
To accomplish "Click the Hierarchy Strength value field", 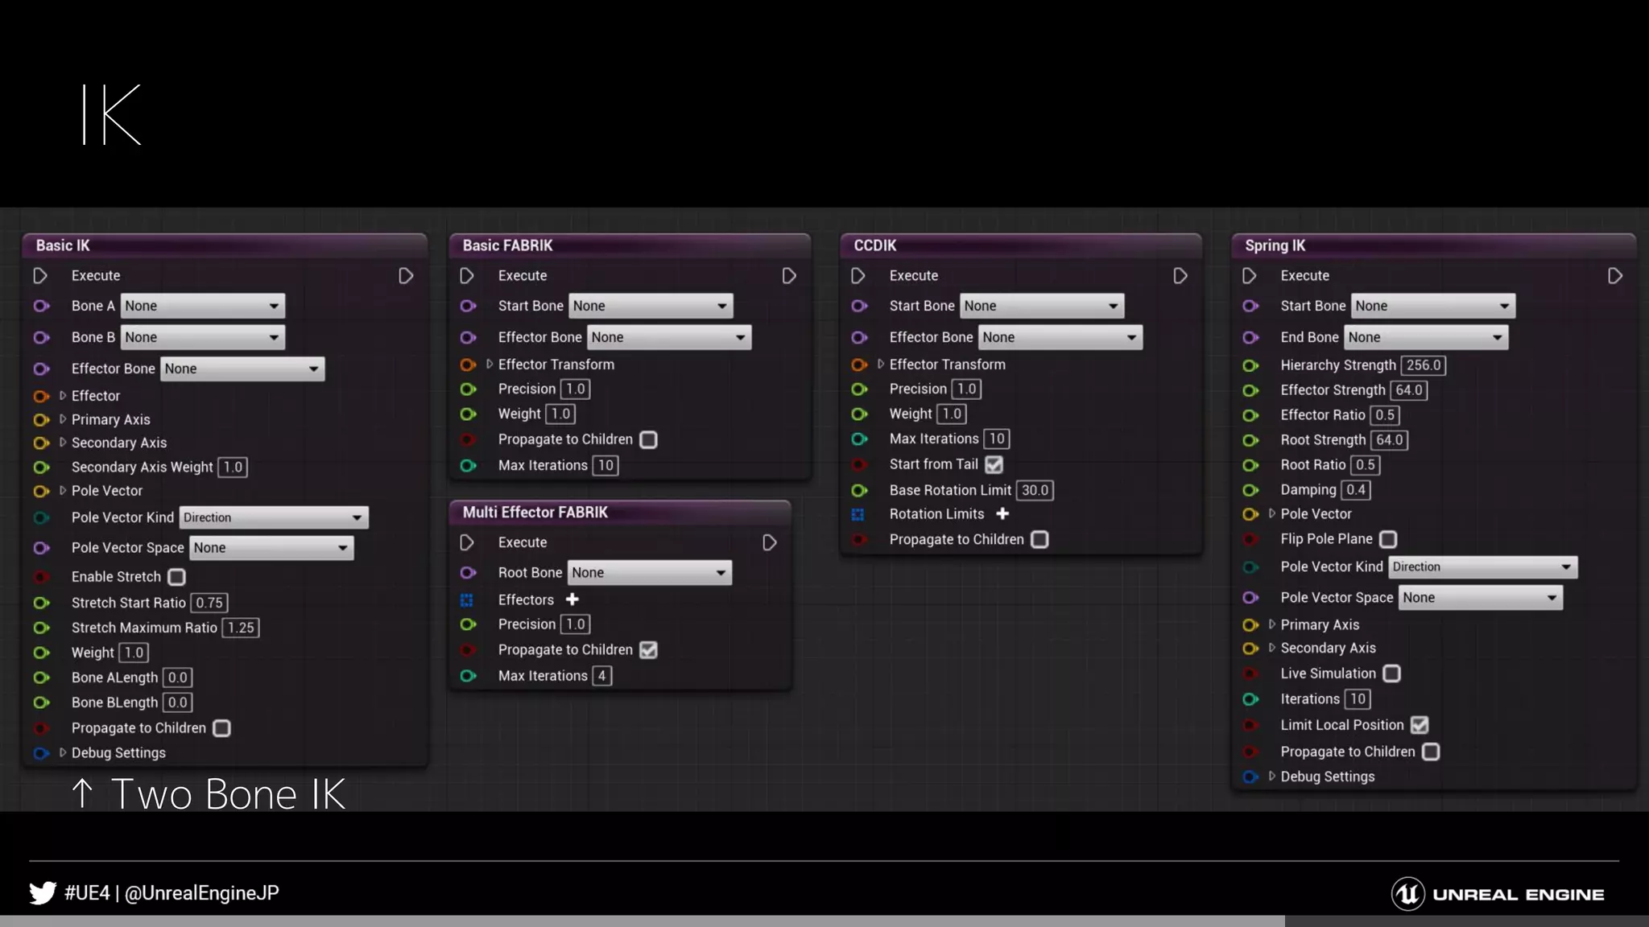I will (1423, 365).
